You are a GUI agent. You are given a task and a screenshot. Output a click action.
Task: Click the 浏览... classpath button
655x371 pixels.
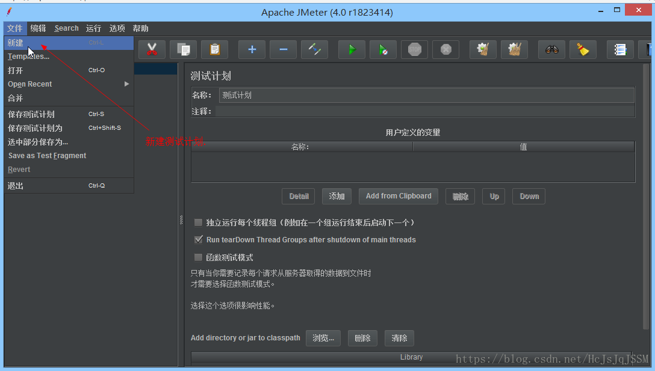tap(323, 338)
